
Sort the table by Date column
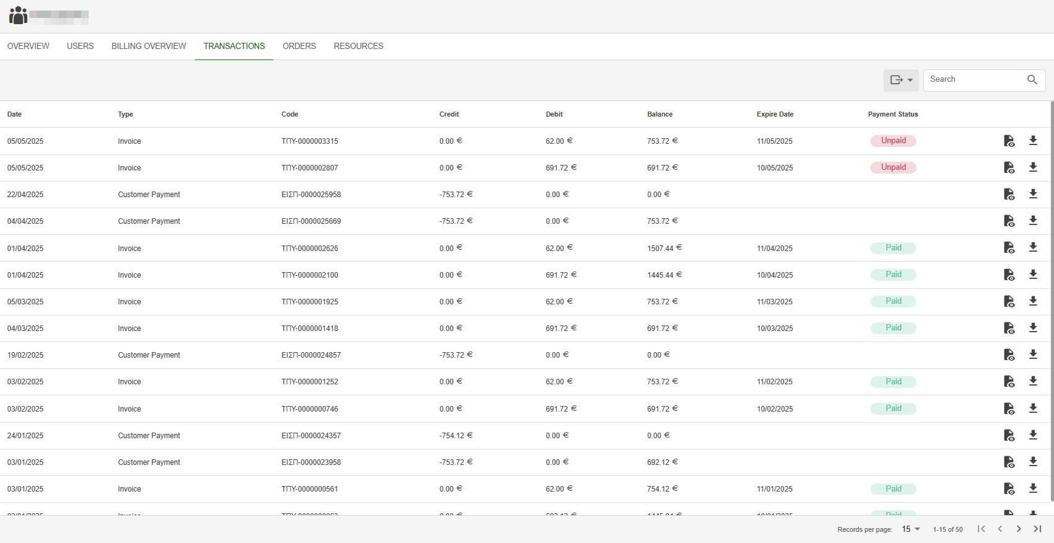14,115
